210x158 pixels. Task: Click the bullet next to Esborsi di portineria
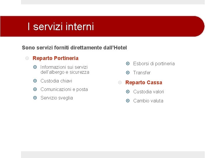click(128, 63)
